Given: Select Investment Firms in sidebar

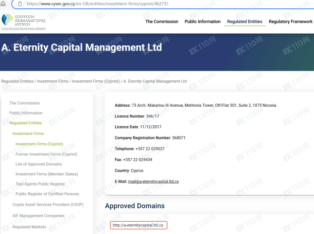Looking at the screenshot, I should 28,133.
